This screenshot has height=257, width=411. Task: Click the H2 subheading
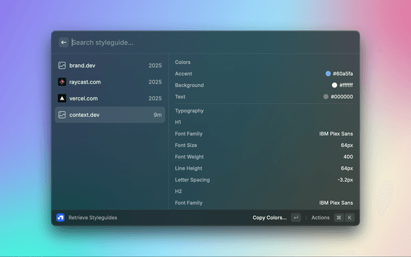[x=179, y=191]
